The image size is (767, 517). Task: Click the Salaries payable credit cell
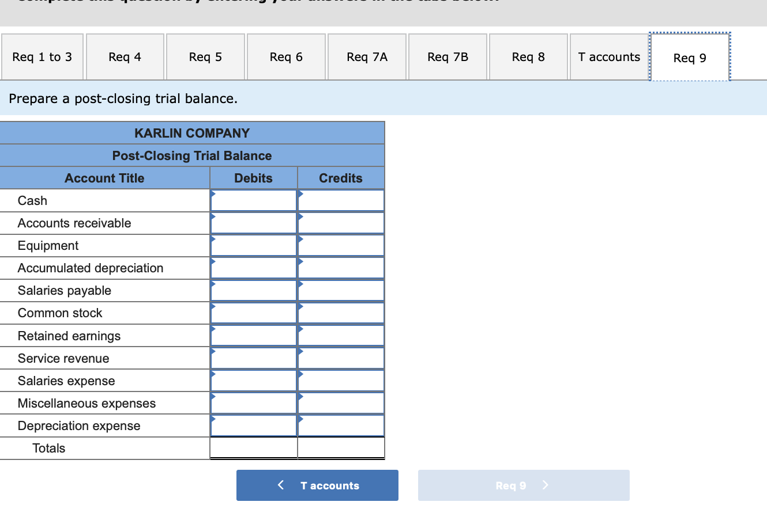point(340,290)
